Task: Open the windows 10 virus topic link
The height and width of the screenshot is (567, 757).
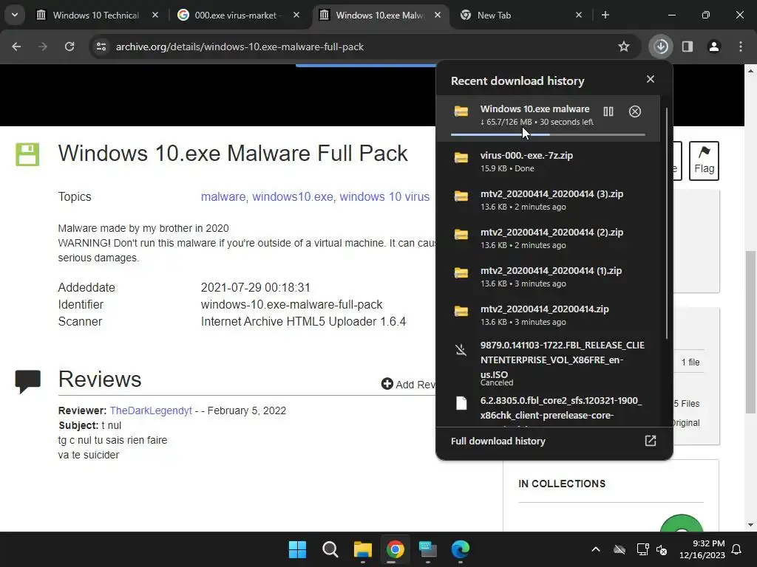Action: click(384, 196)
